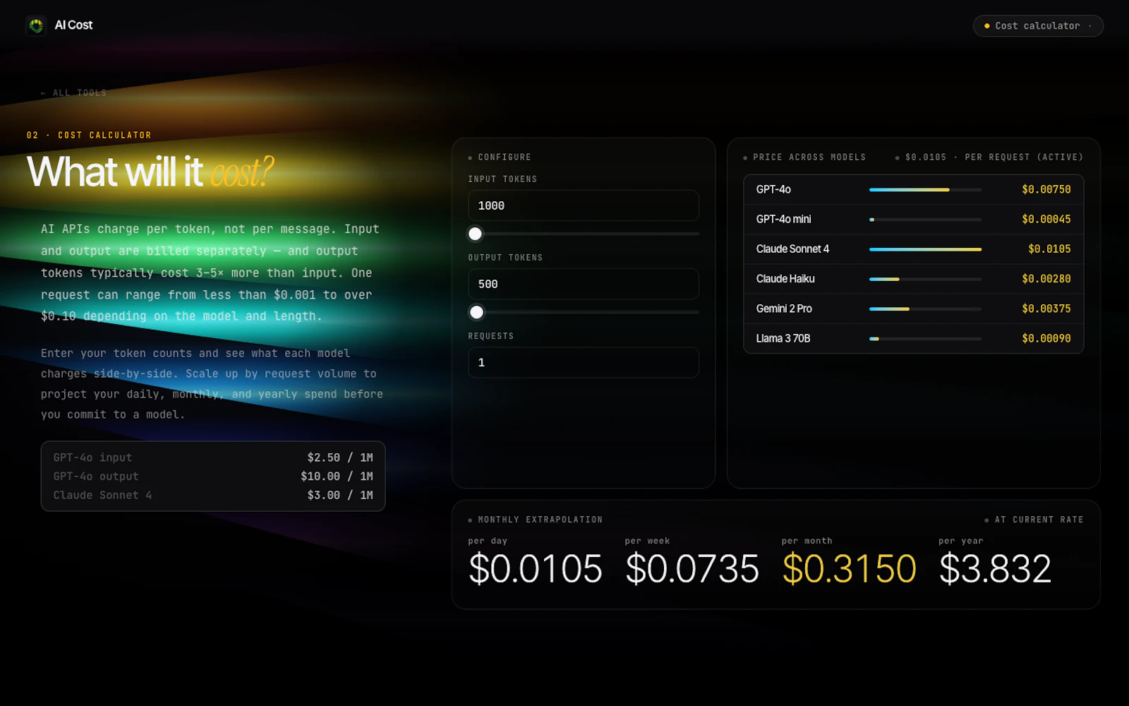Viewport: 1129px width, 706px height.
Task: Adjust the Output Tokens slider handle
Action: (x=477, y=312)
